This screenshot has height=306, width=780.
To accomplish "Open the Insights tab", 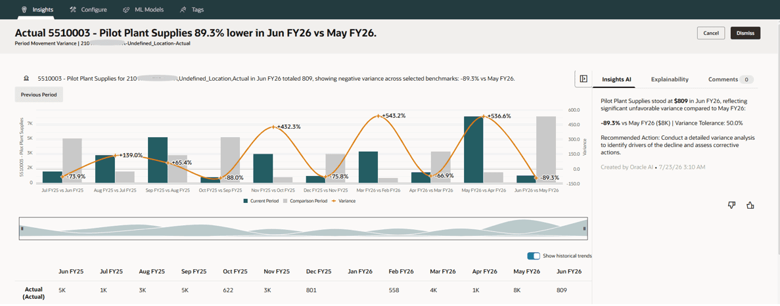I will point(38,9).
